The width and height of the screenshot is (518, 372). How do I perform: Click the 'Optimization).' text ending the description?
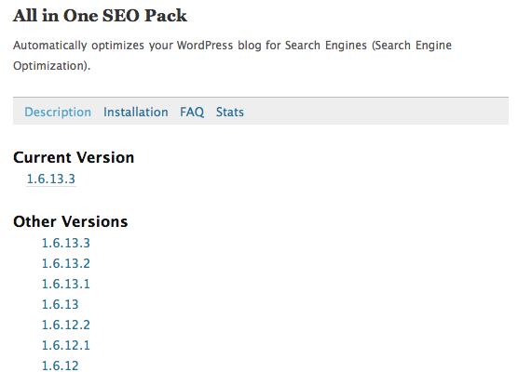[51, 66]
